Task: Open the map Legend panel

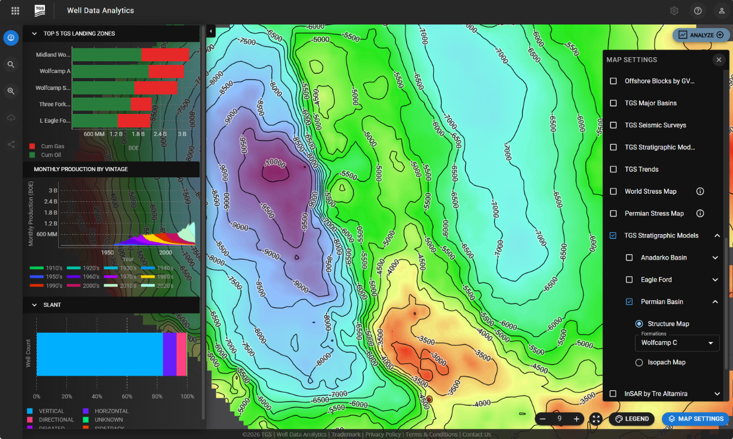Action: (631, 419)
